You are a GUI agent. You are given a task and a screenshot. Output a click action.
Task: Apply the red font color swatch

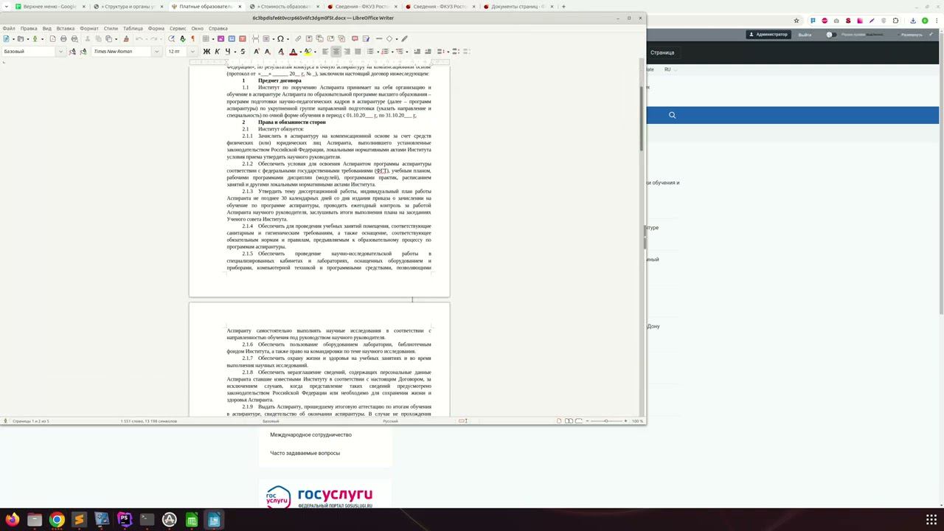293,51
